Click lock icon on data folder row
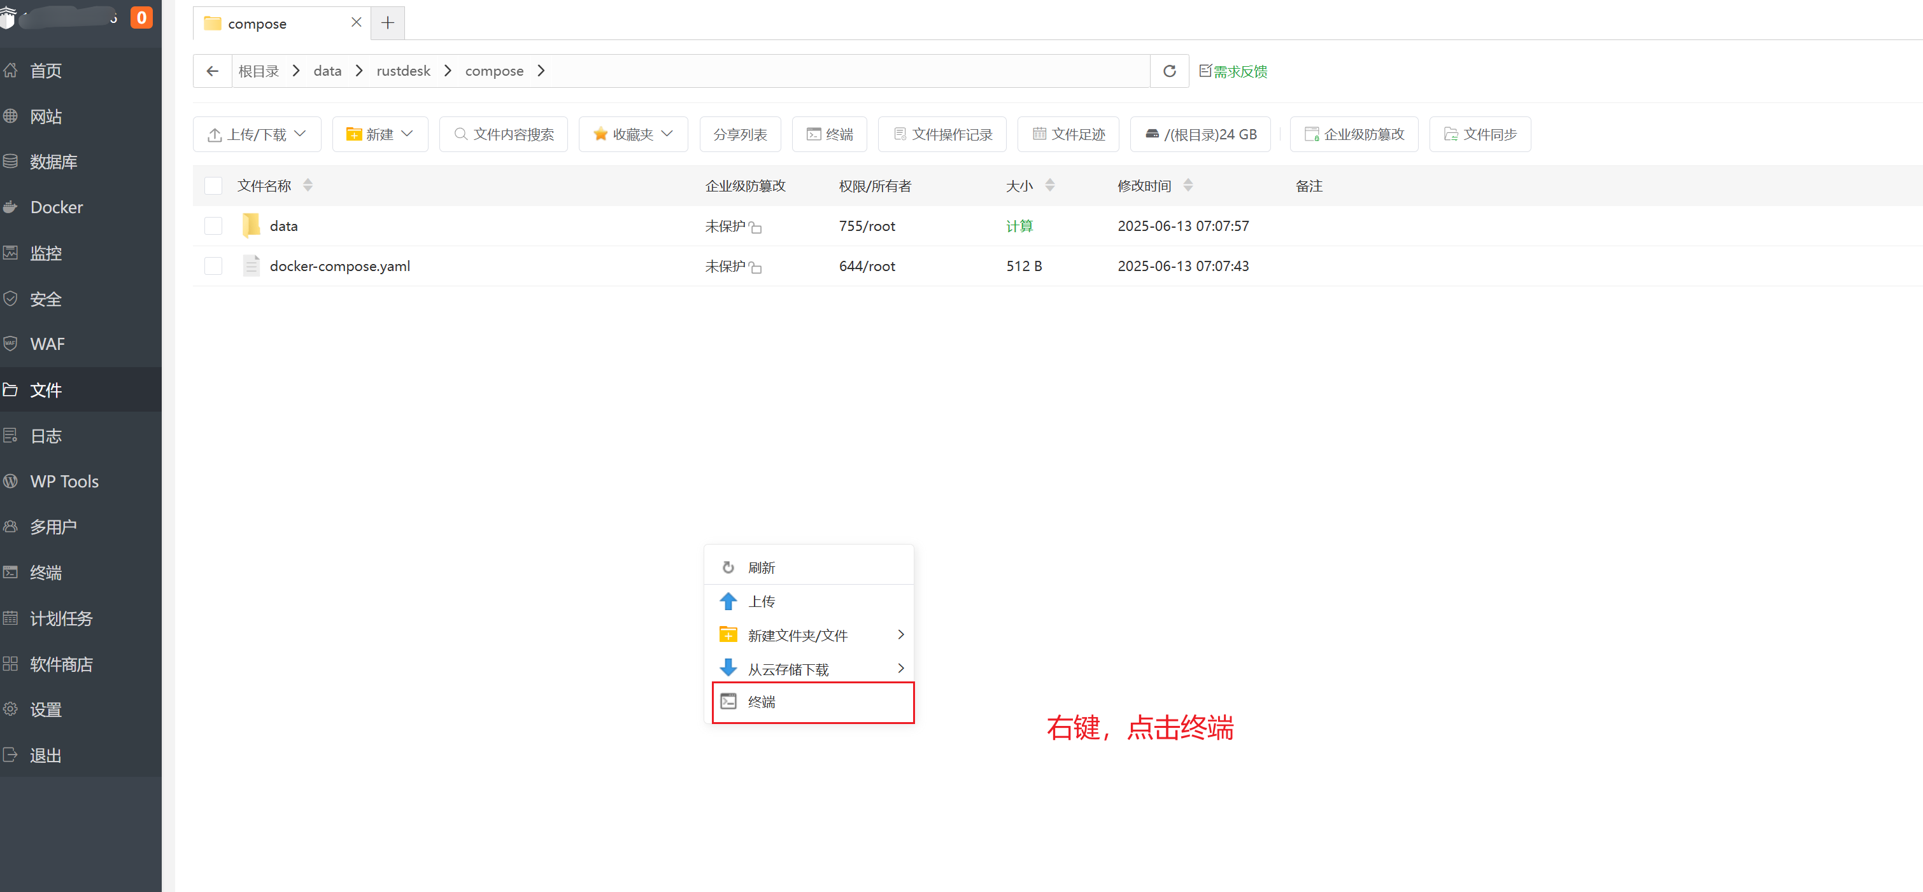This screenshot has height=892, width=1923. click(755, 226)
